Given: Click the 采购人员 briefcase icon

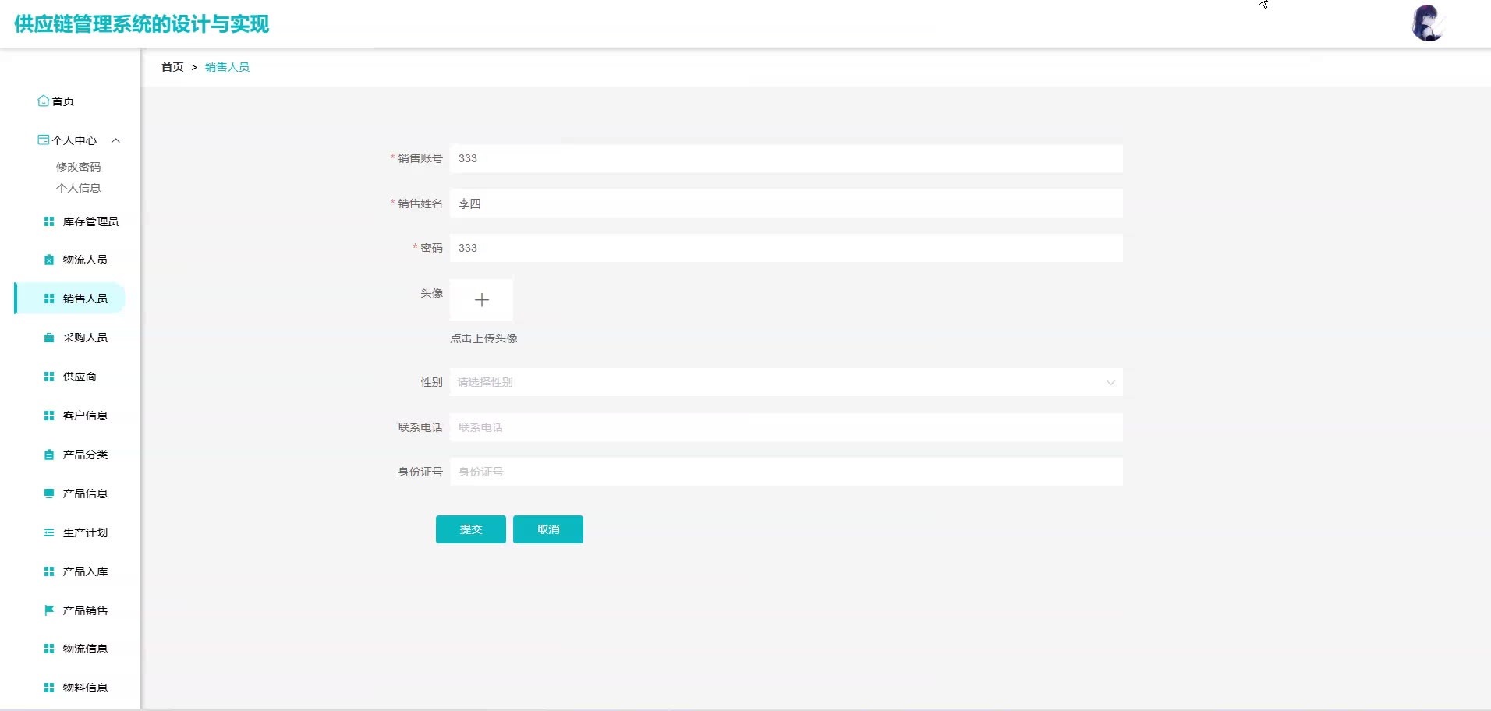Looking at the screenshot, I should point(49,338).
